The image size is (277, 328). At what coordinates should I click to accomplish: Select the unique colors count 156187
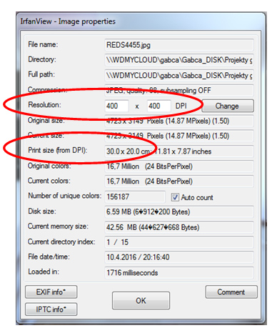pyautogui.click(x=135, y=197)
